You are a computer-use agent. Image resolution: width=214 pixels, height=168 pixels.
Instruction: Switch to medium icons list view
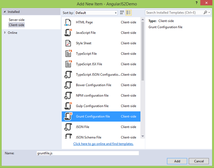tap(129, 13)
